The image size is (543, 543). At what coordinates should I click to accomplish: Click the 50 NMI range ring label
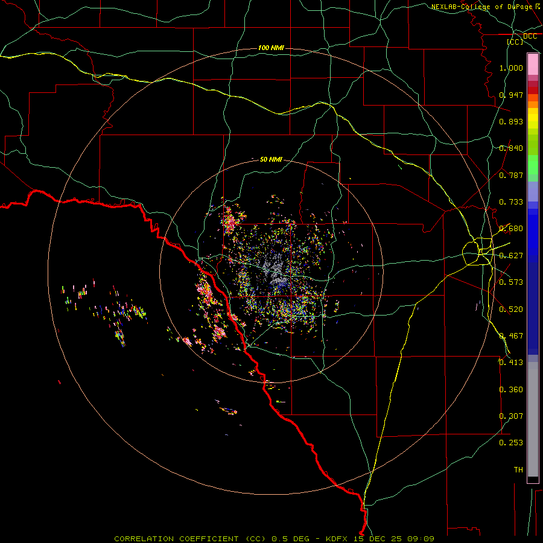[271, 159]
